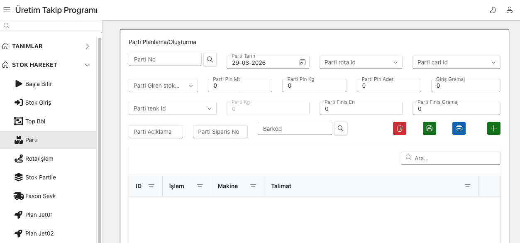Add new parti with green plus icon
520x243 pixels.
493,128
